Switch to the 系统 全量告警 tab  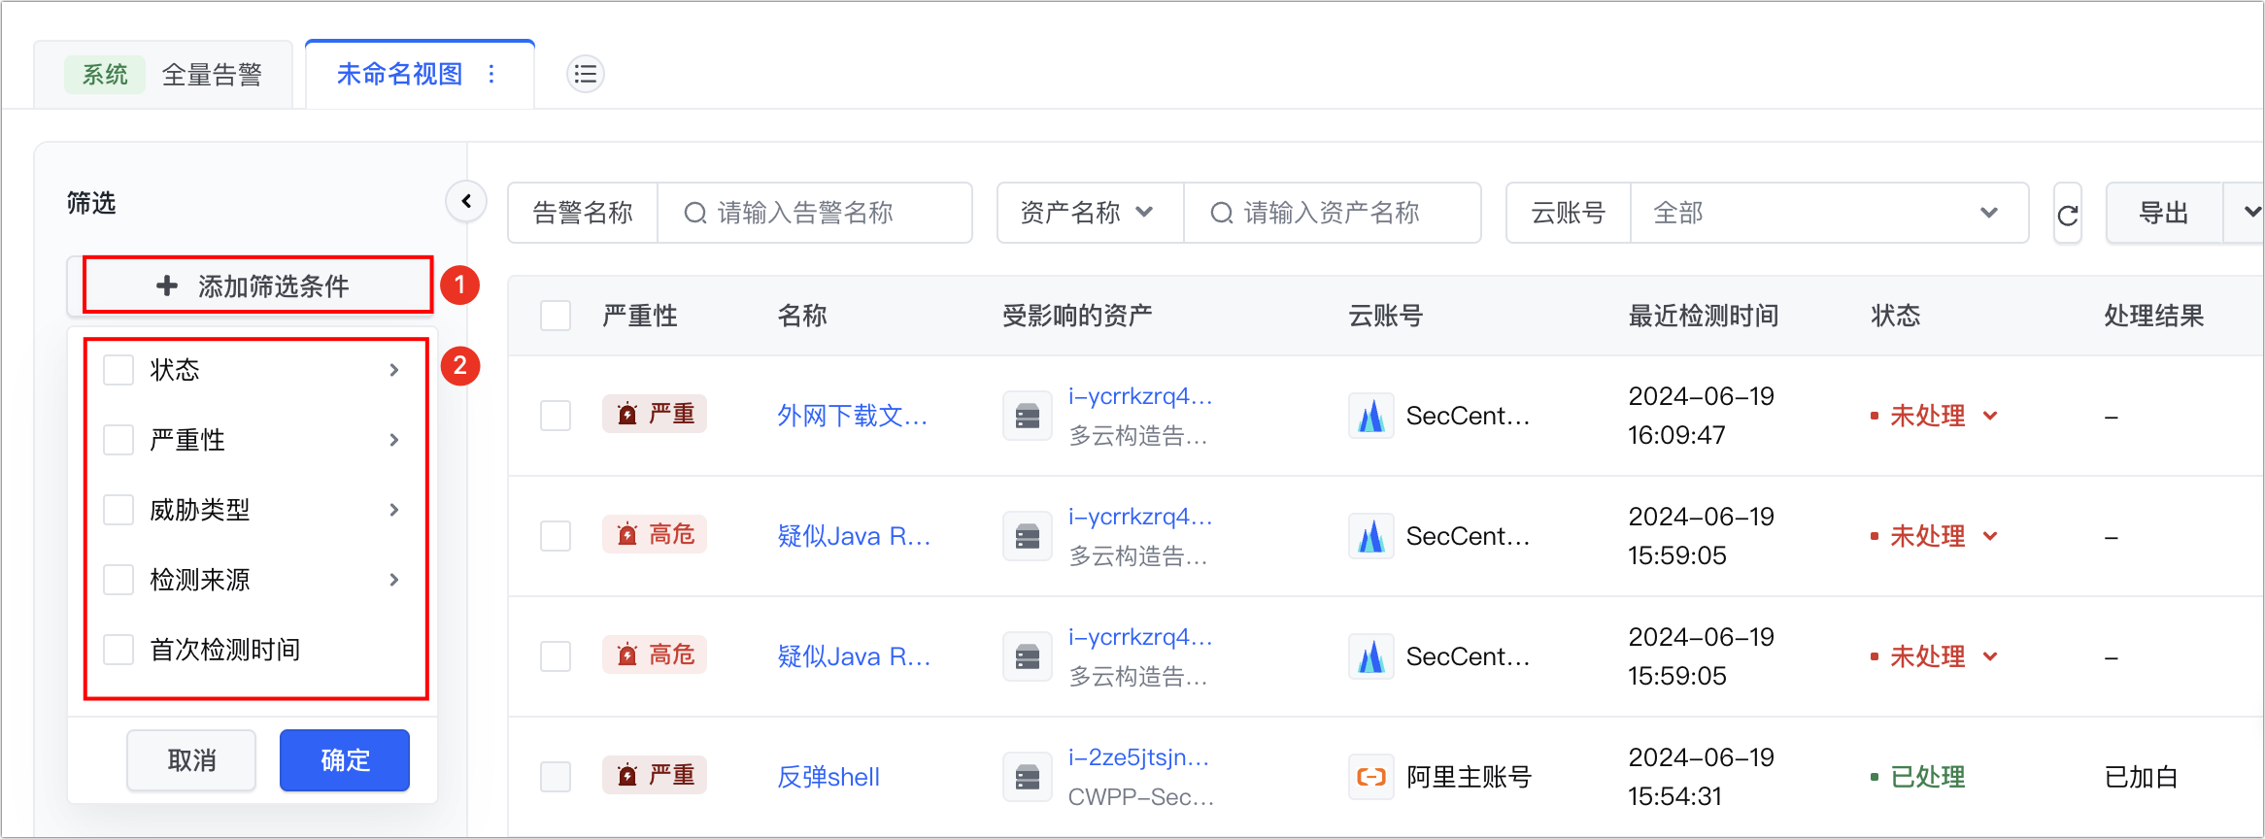tap(163, 75)
